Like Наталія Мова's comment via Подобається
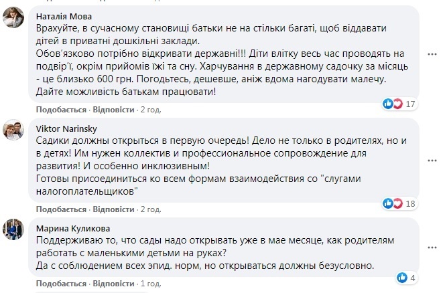 pos(61,110)
